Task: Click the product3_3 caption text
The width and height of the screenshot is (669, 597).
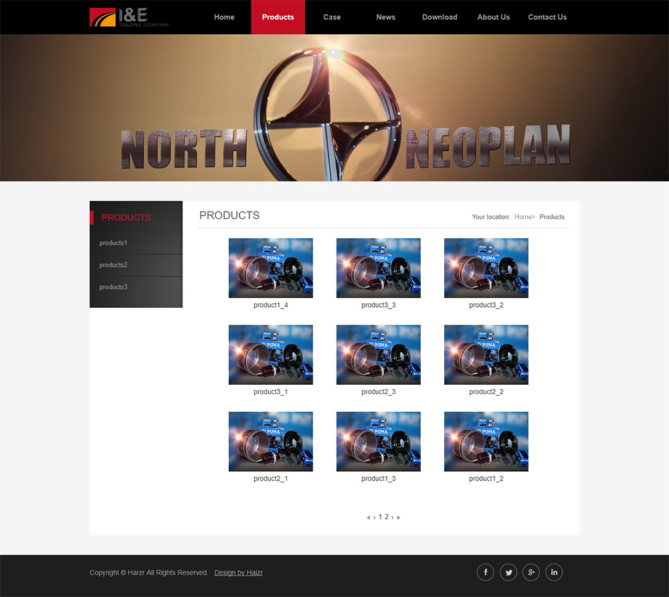Action: (x=379, y=305)
